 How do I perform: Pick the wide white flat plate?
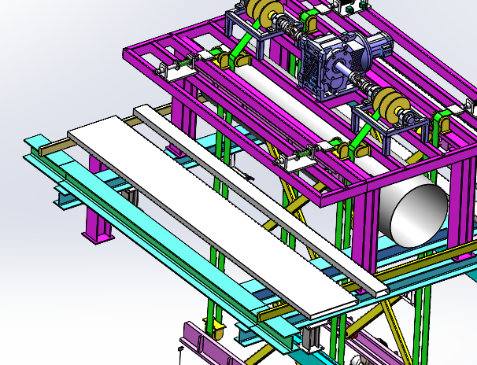[213, 216]
